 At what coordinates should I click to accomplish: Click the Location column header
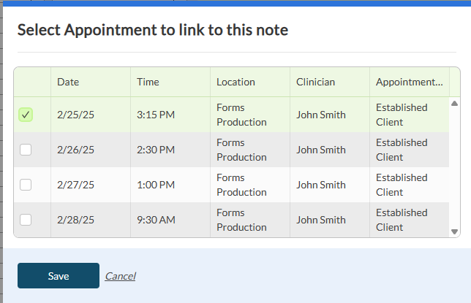click(x=235, y=82)
